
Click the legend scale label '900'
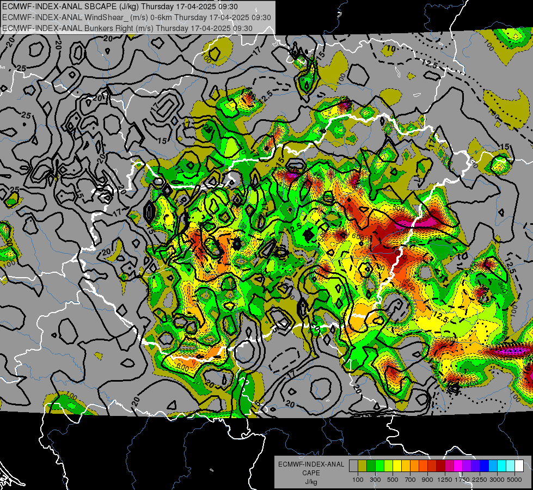[x=427, y=480]
